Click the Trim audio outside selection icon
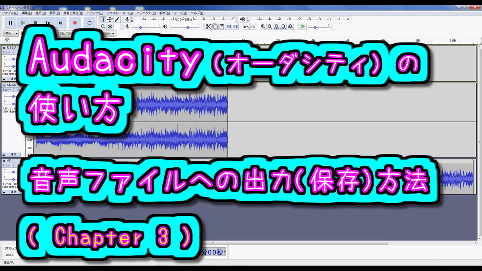The width and height of the screenshot is (482, 271). pyautogui.click(x=229, y=27)
